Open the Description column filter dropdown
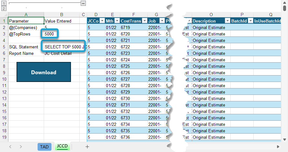The width and height of the screenshot is (288, 152). (x=227, y=21)
